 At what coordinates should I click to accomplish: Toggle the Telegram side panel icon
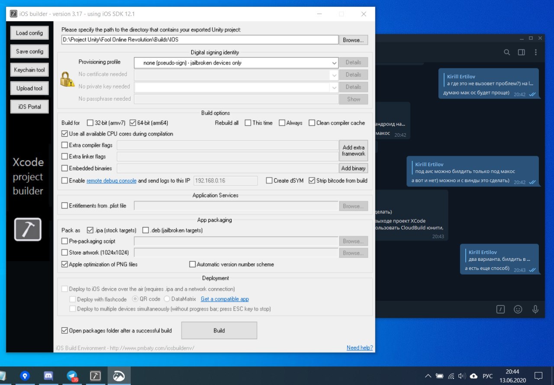click(x=522, y=52)
